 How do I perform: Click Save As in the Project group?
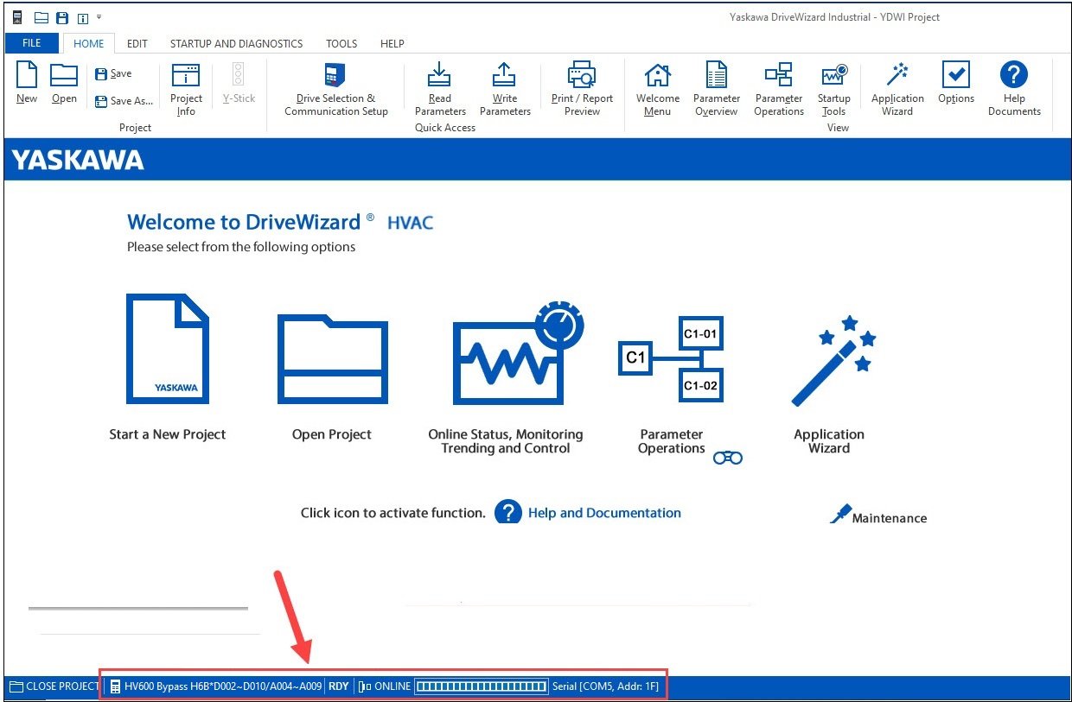coord(124,101)
